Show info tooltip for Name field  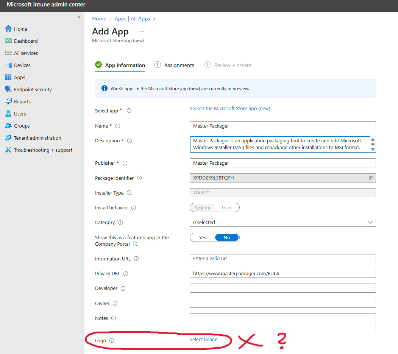click(118, 126)
